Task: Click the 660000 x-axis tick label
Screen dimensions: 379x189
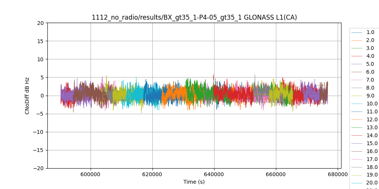Action: pos(276,174)
